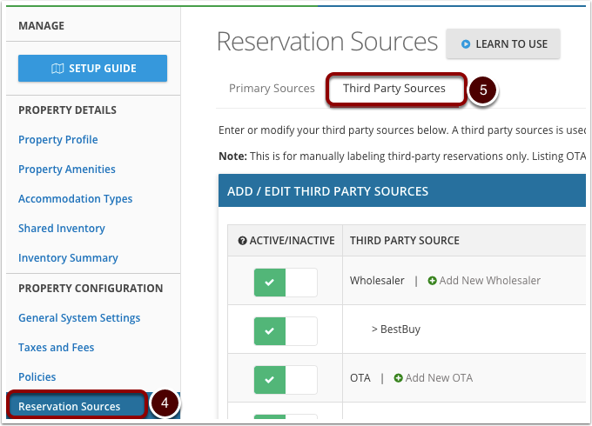Click the map icon in Setup Guide
The width and height of the screenshot is (592, 426).
click(x=57, y=69)
